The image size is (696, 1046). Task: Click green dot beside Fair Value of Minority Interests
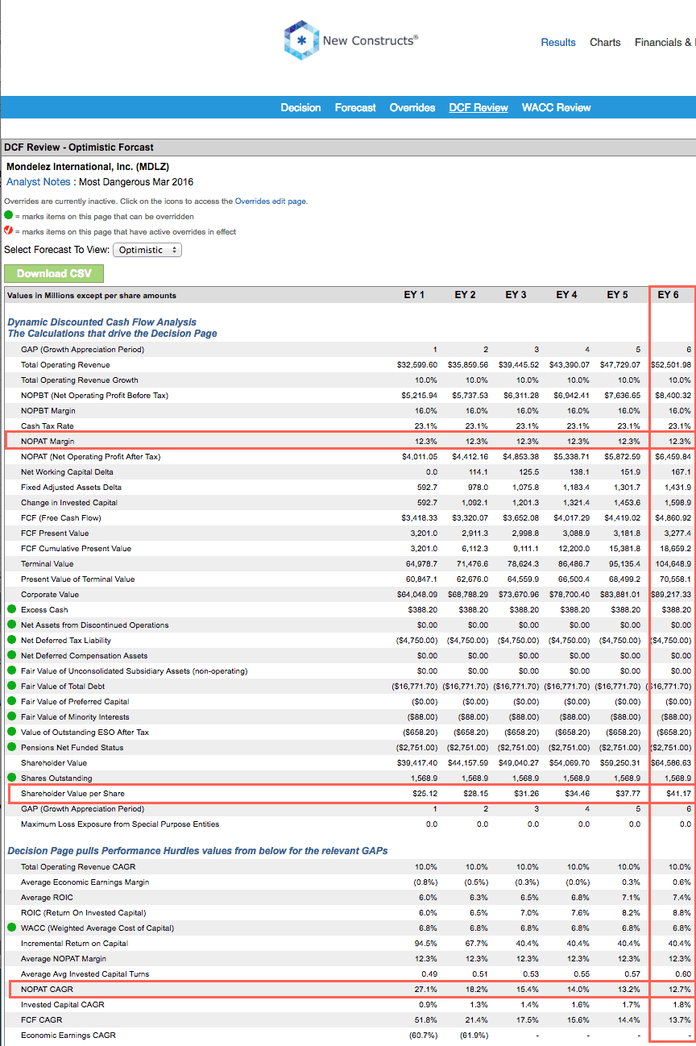click(x=11, y=716)
